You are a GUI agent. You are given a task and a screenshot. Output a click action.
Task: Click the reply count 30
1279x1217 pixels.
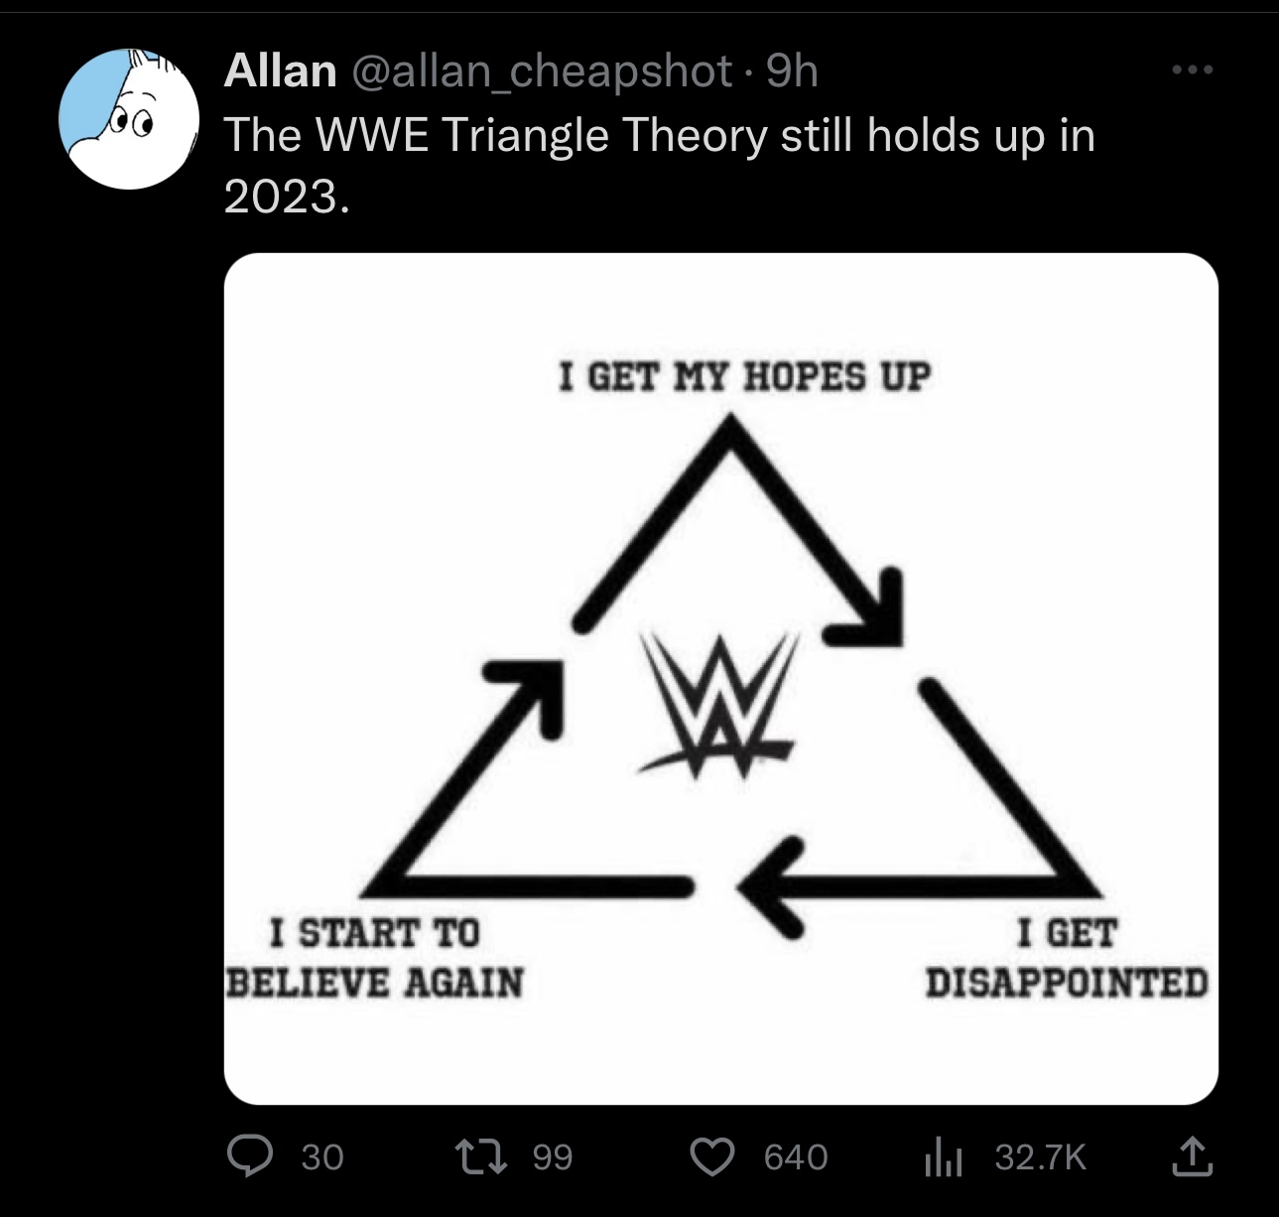pos(322,1157)
